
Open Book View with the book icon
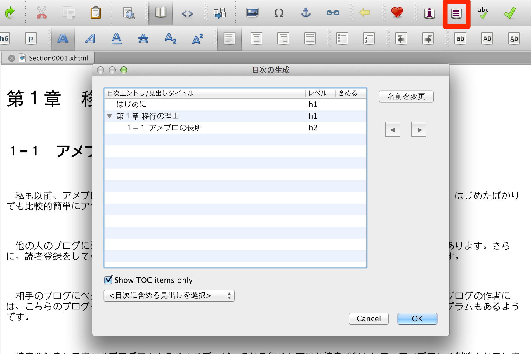[161, 13]
